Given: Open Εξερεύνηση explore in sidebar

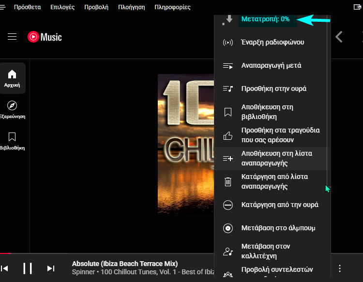Looking at the screenshot, I should point(12,110).
